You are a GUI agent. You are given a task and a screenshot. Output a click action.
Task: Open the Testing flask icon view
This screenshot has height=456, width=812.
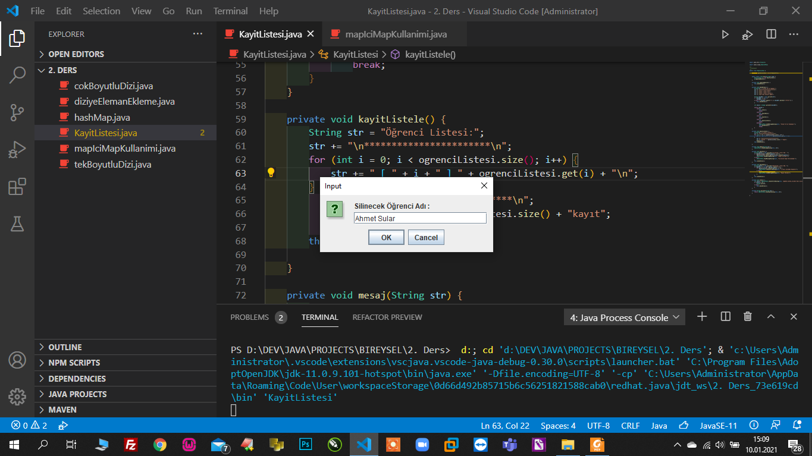pos(17,224)
